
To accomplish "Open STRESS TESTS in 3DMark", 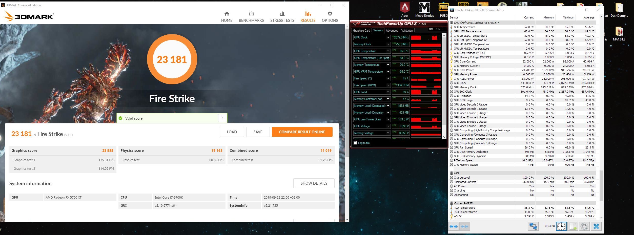I will coord(282,17).
